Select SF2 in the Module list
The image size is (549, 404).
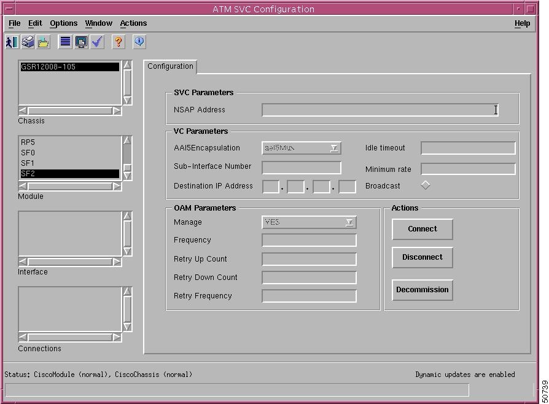[69, 174]
